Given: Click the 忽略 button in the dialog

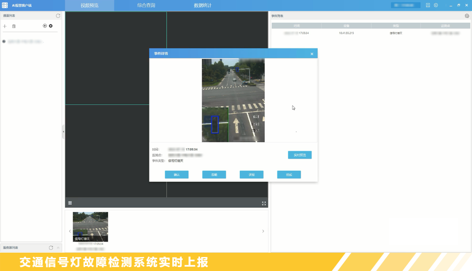Looking at the screenshot, I should pyautogui.click(x=214, y=175).
